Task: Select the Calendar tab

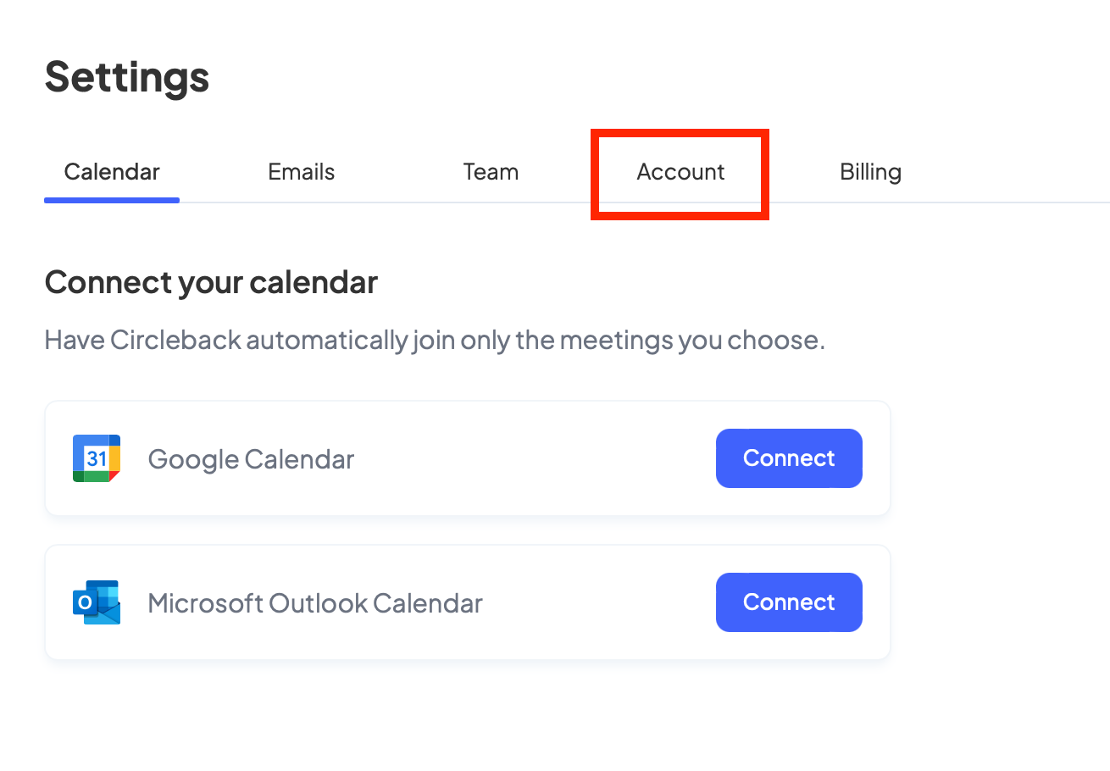Action: (x=112, y=172)
